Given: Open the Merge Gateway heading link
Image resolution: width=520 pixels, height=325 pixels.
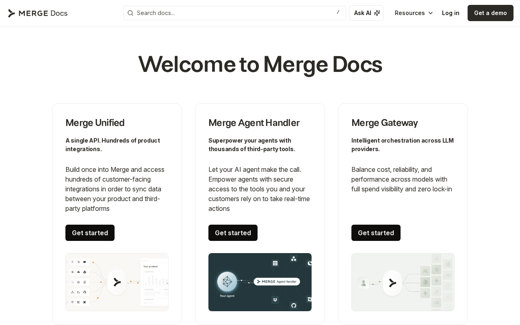Looking at the screenshot, I should (384, 123).
